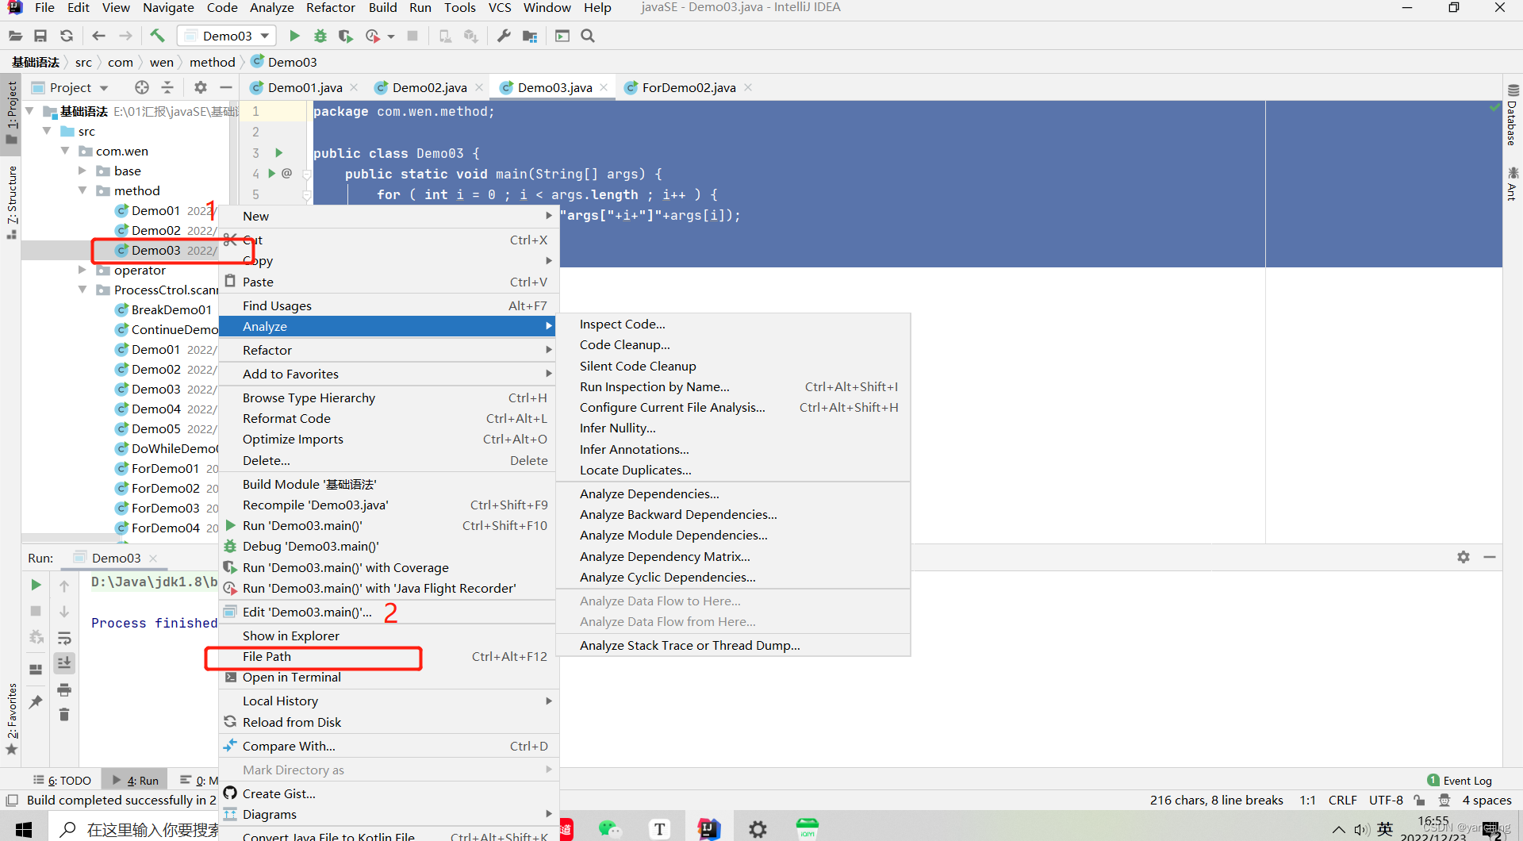Click 'method' in breadcrumb path
1523x841 pixels.
pyautogui.click(x=212, y=62)
